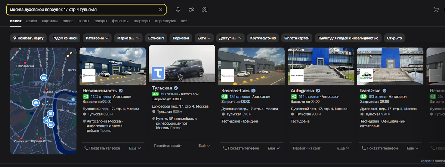Click the Крымская station marker on the map

[x=21, y=138]
